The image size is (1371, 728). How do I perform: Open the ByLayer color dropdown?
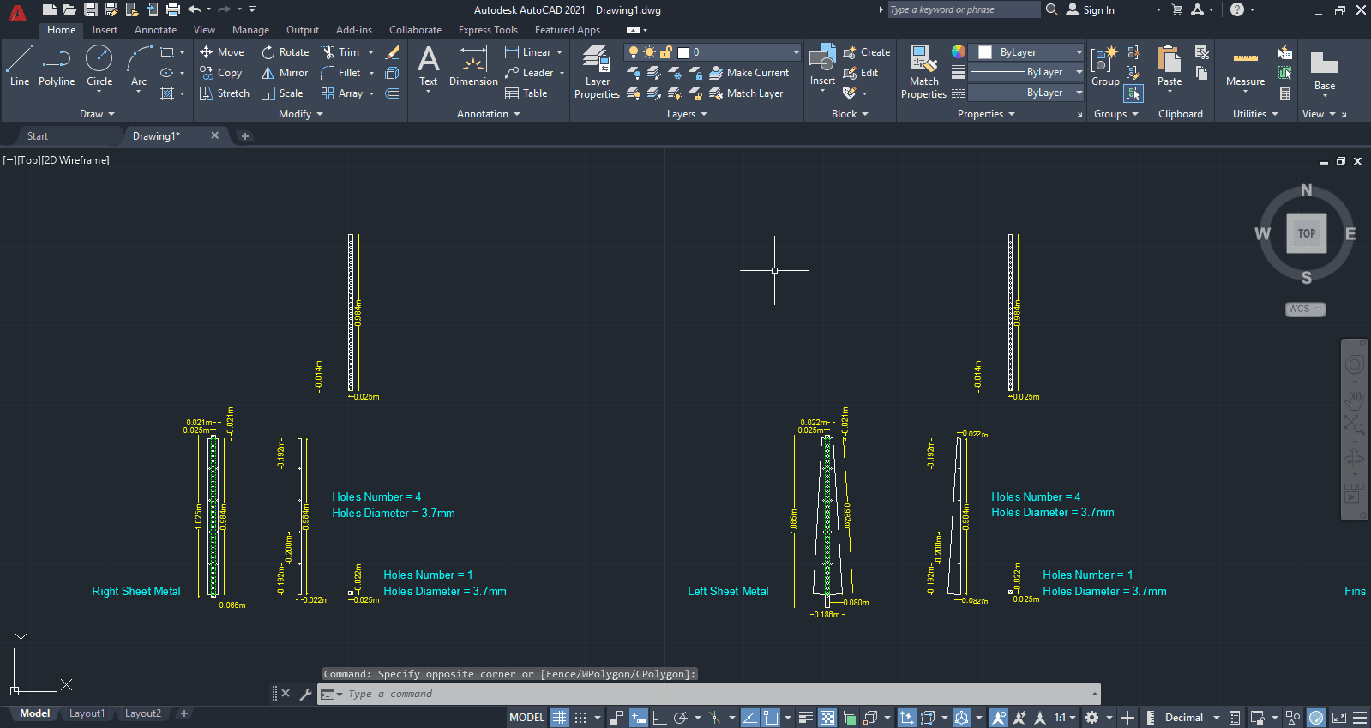tap(1027, 52)
